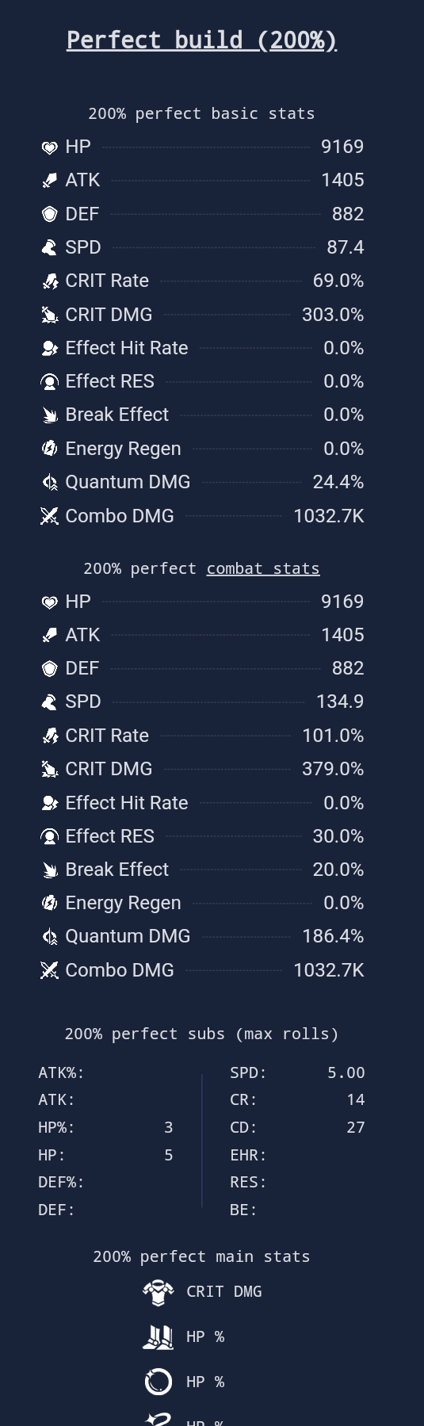Select the CD 27 value in perfect subs
Image resolution: width=424 pixels, height=1426 pixels.
click(x=356, y=1127)
